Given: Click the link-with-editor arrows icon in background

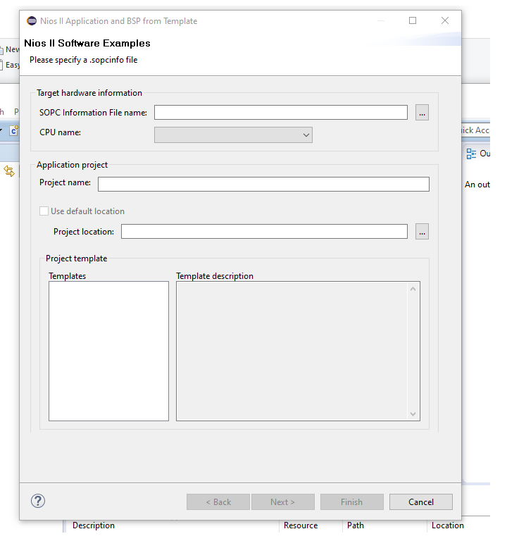Looking at the screenshot, I should pos(9,171).
